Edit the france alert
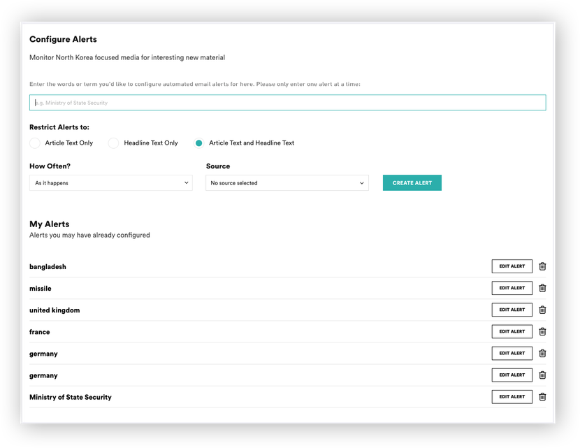580x448 pixels. pos(512,331)
